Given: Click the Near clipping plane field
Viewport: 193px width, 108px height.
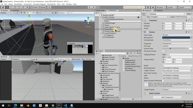Looking at the screenshot, I should pyautogui.click(x=179, y=55).
